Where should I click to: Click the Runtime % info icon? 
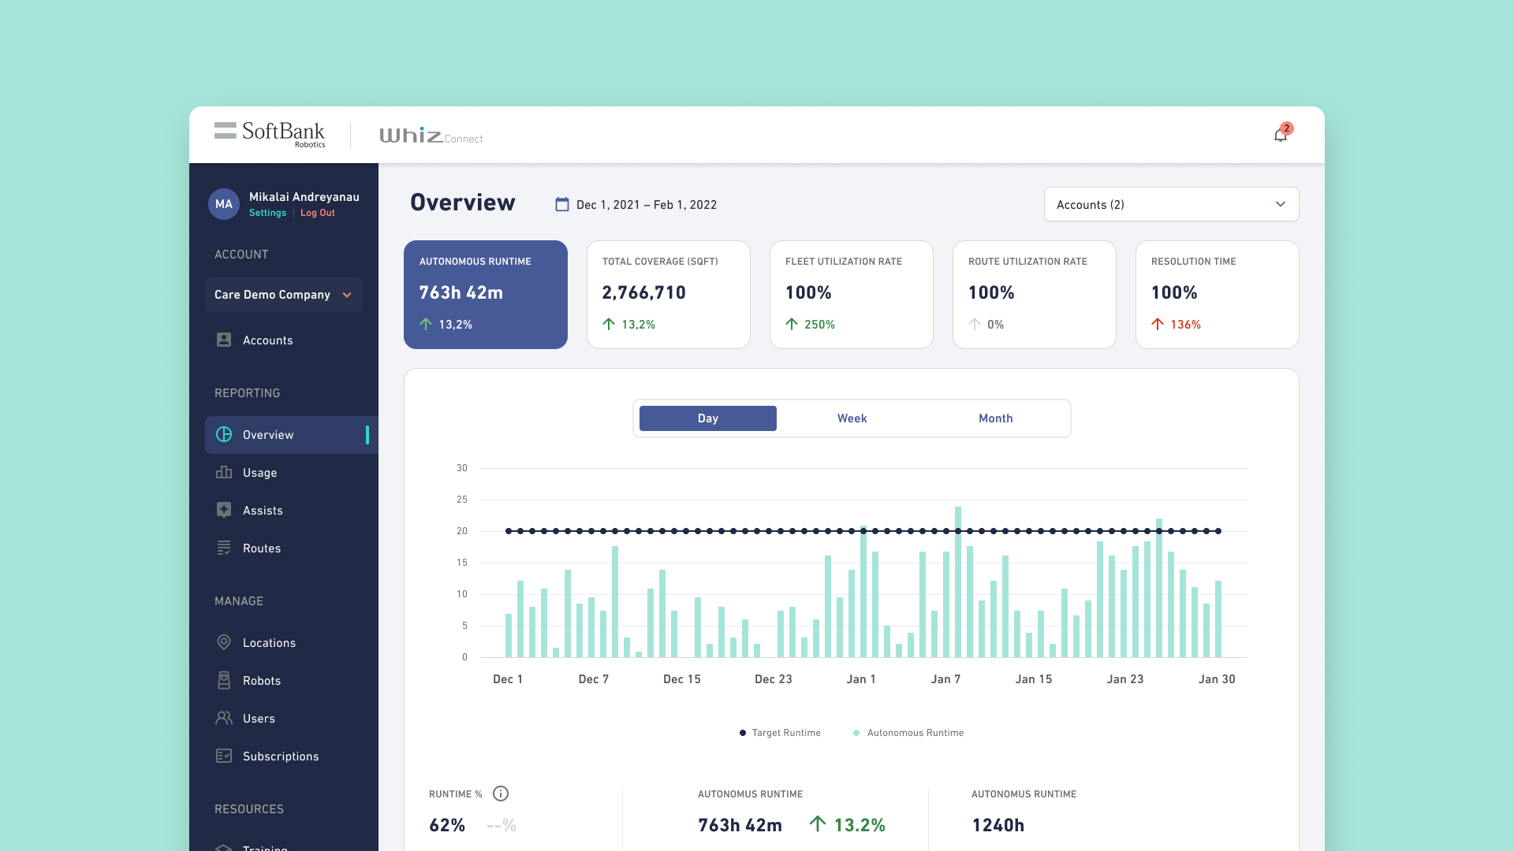coord(501,794)
